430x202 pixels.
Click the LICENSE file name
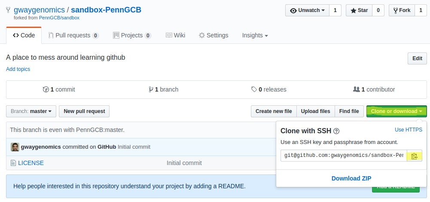[30, 163]
